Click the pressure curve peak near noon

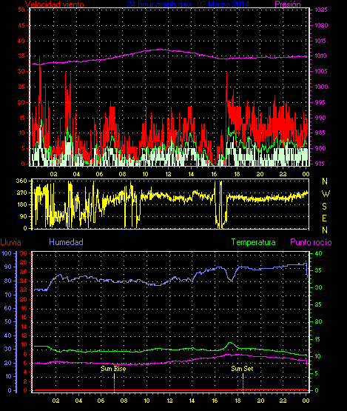tap(161, 50)
